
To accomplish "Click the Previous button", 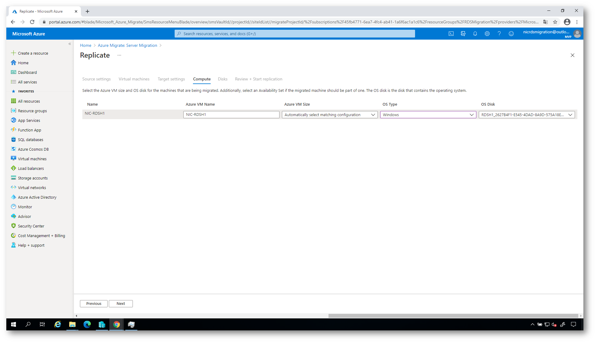I will (94, 303).
